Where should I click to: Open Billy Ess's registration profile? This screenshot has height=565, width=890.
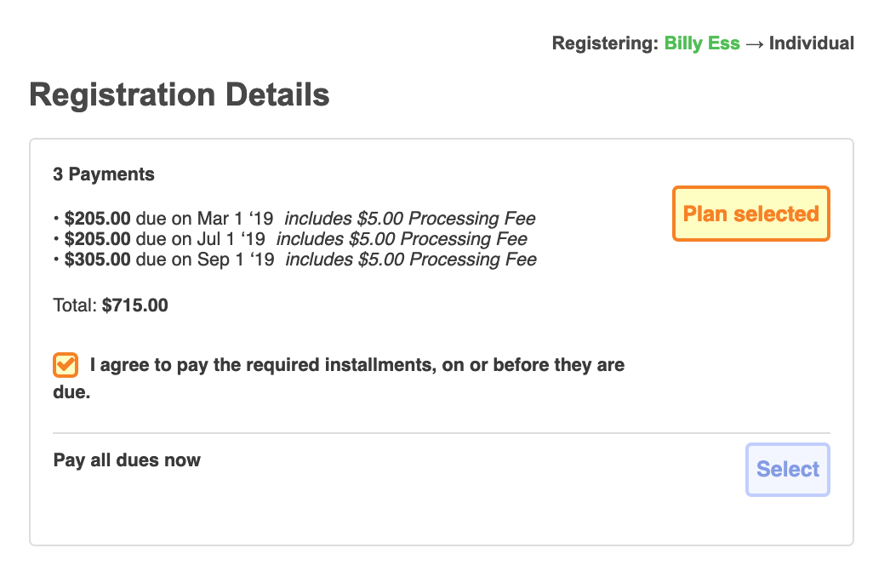click(702, 43)
